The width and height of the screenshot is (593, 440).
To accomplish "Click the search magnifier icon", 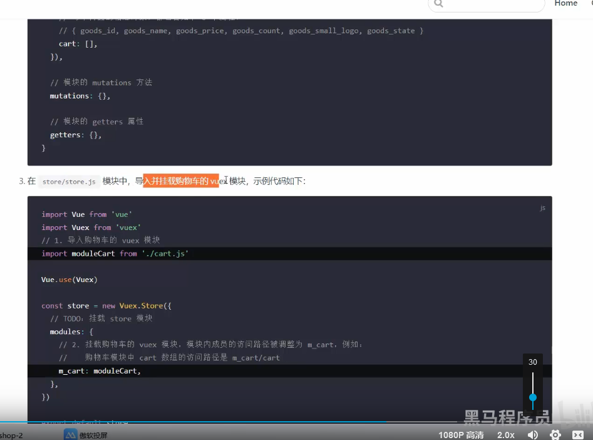I will 438,4.
